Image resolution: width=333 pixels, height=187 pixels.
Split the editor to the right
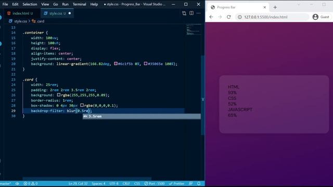(x=191, y=13)
